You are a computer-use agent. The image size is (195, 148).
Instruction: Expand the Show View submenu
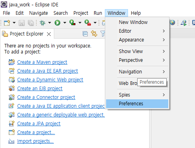(x=137, y=51)
